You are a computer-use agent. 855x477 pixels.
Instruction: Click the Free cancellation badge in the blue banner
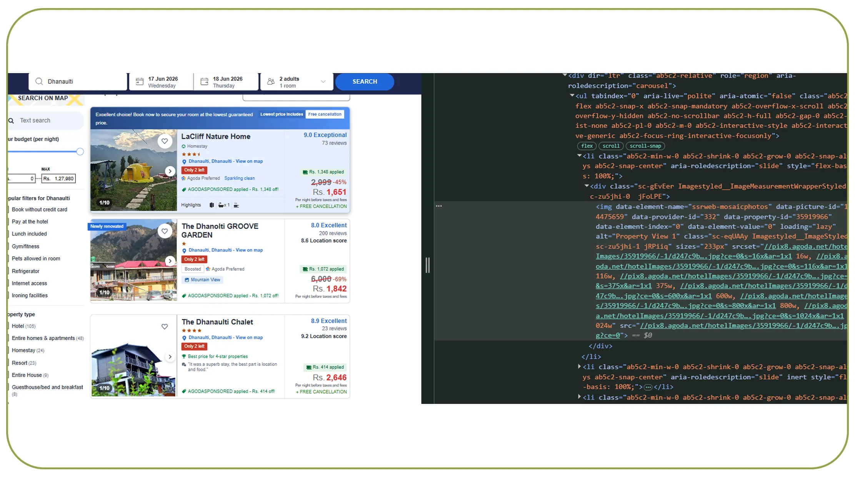(x=325, y=114)
